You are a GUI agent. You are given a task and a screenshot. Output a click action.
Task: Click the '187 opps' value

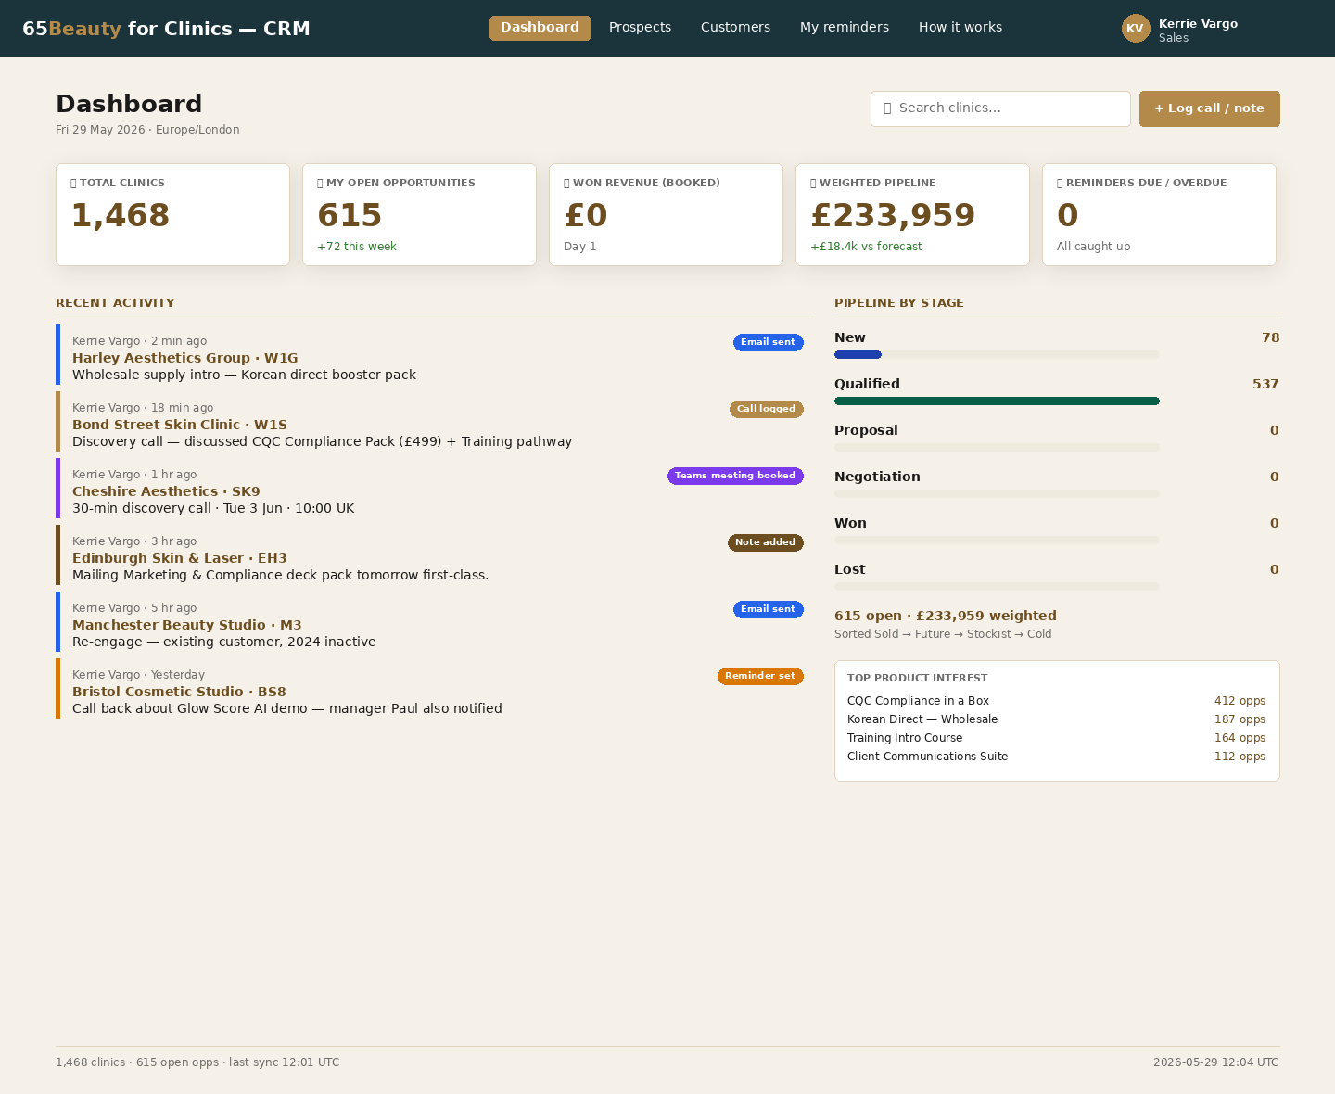coord(1240,719)
